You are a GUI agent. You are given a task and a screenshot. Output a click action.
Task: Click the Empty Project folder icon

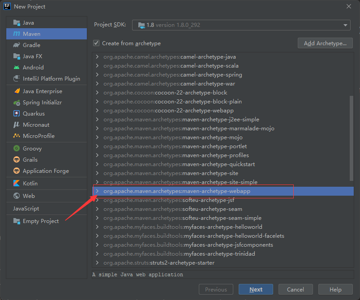[x=17, y=221]
